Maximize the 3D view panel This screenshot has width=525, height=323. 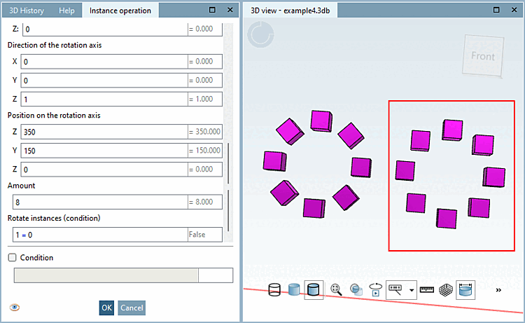(x=496, y=10)
